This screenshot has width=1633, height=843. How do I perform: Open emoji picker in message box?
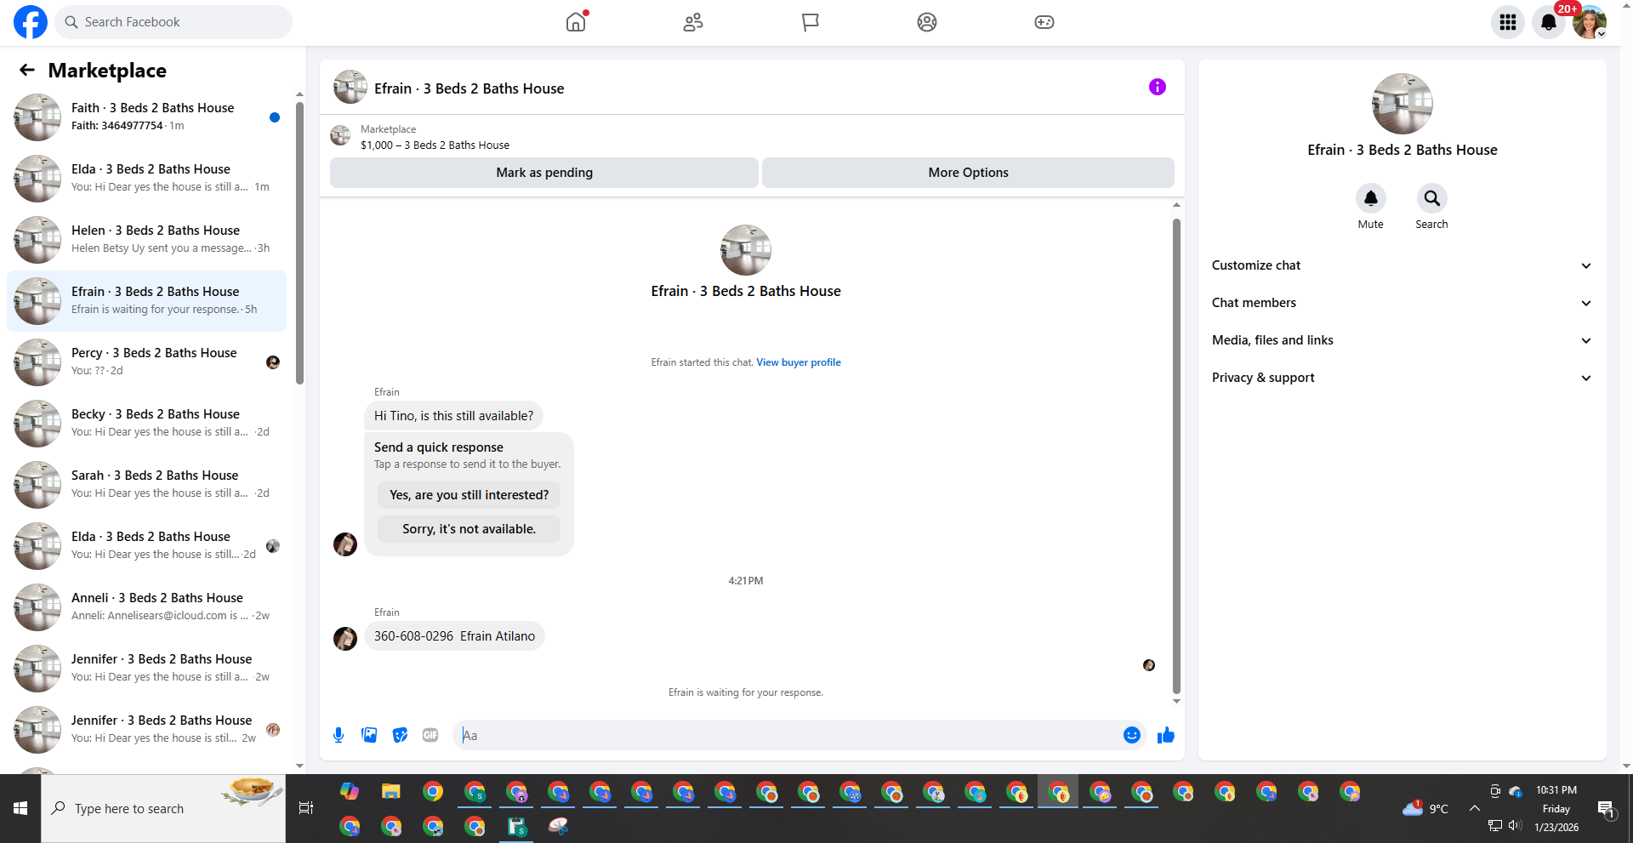(x=1131, y=735)
